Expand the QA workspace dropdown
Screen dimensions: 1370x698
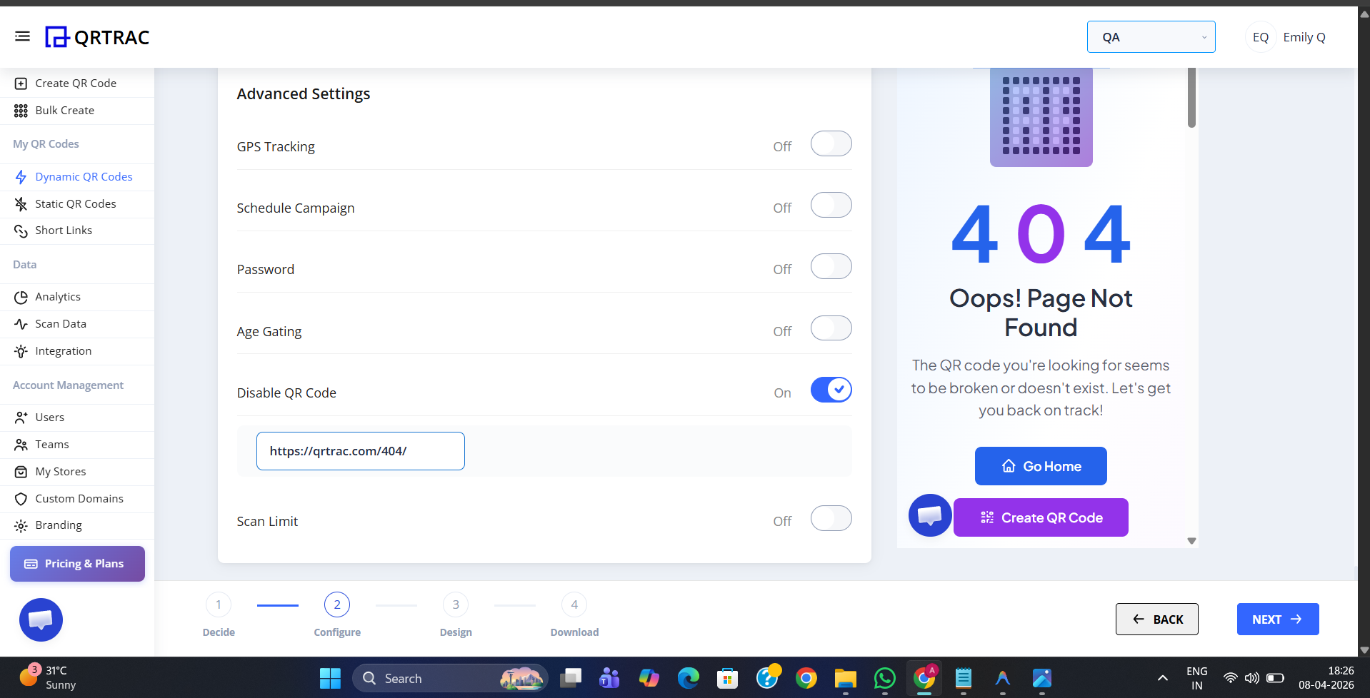point(1151,37)
